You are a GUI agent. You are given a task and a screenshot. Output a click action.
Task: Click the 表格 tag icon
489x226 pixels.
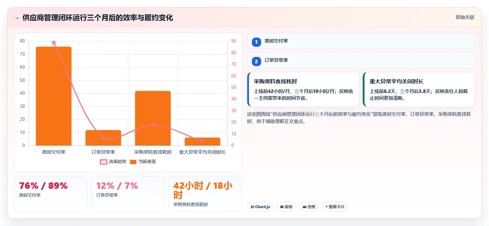pos(282,207)
